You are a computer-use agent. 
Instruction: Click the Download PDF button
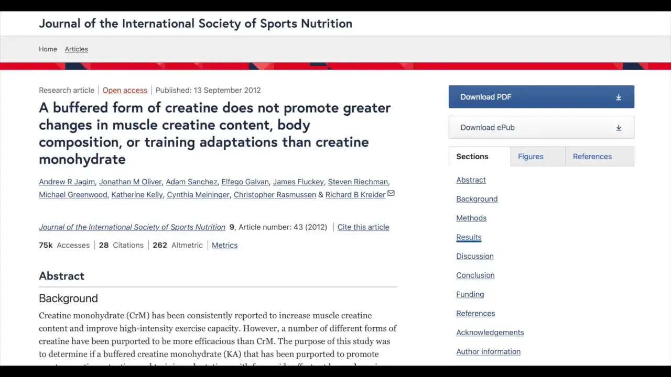(x=542, y=97)
